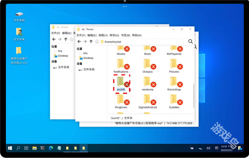249x158 pixels.
Task: Open File Explorer from the taskbar
Action: [x=34, y=148]
